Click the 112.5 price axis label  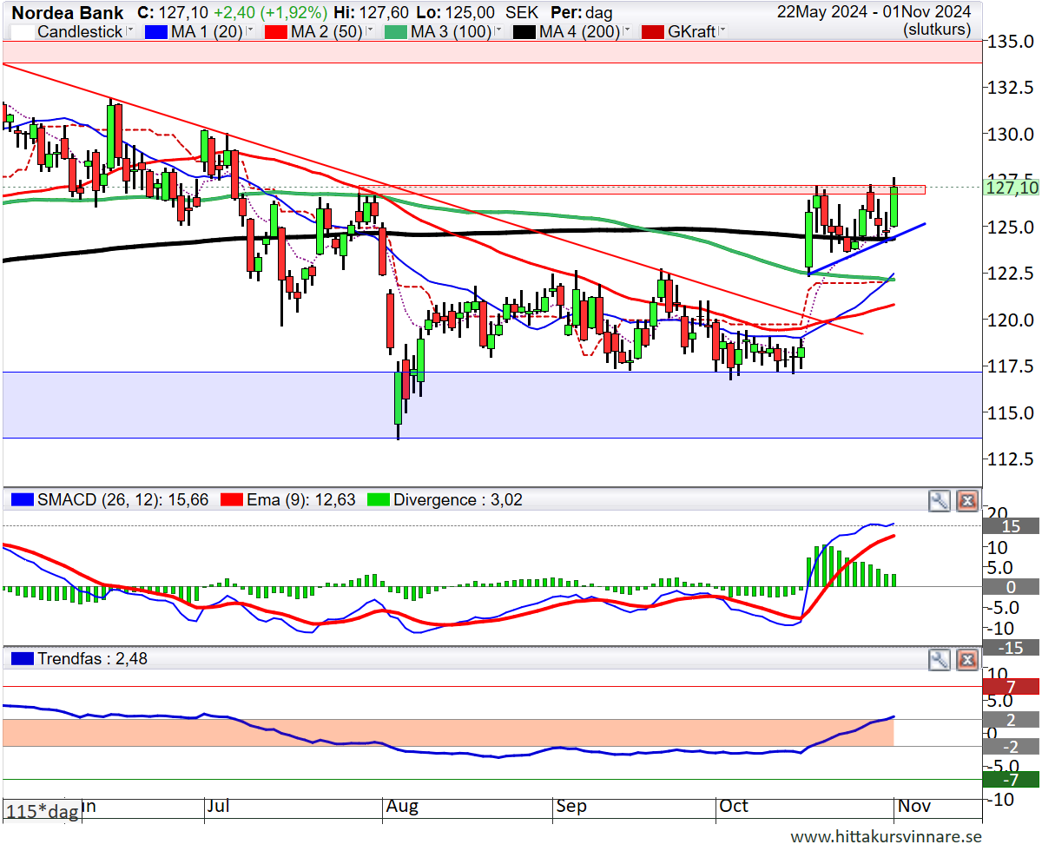(1011, 458)
